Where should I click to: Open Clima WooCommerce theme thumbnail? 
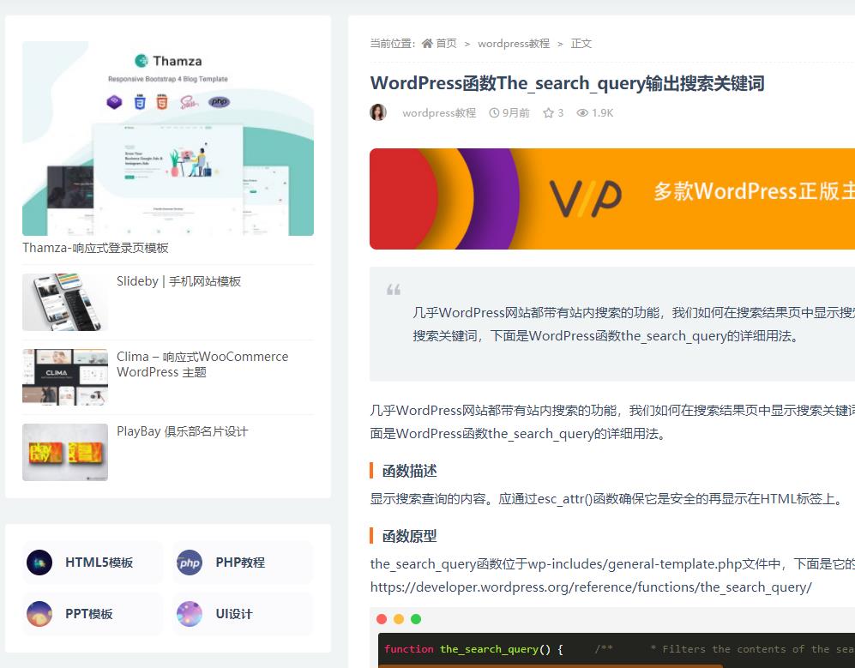click(x=65, y=376)
